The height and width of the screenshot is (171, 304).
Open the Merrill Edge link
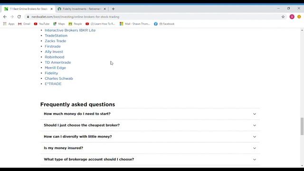pyautogui.click(x=56, y=68)
